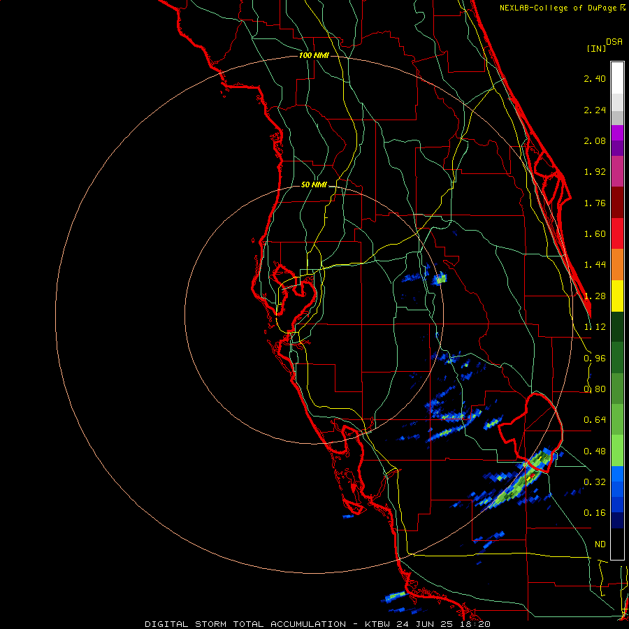The height and width of the screenshot is (629, 629).
Task: Click the NEXLAB-College of DuPage label
Action: click(x=562, y=8)
